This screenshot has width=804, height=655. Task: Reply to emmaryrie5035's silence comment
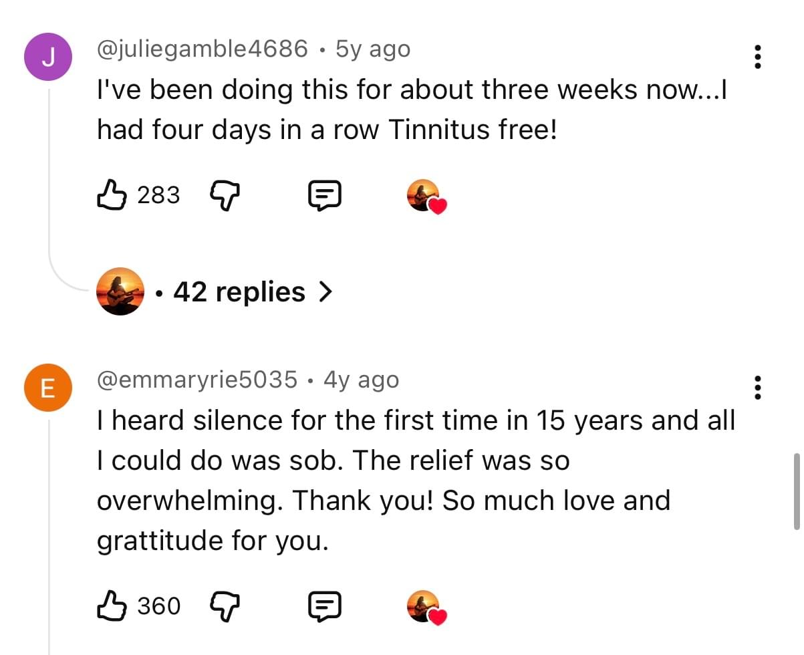[325, 606]
